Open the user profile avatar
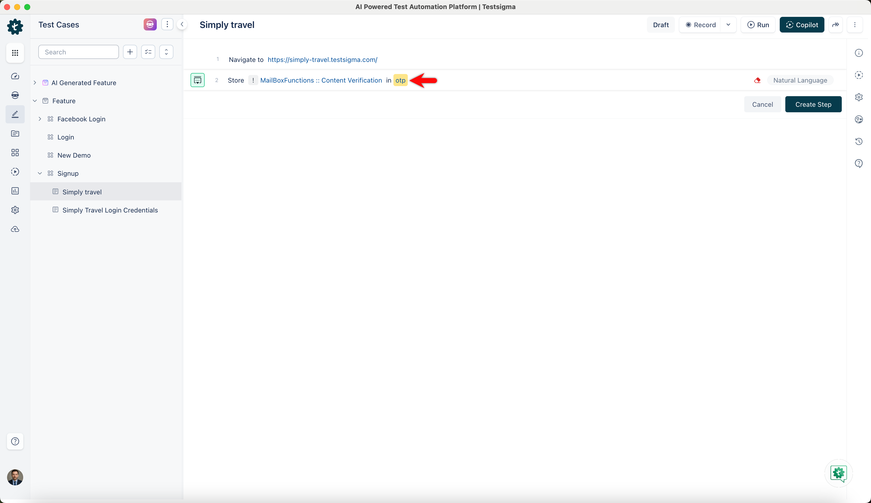This screenshot has height=503, width=871. click(15, 477)
